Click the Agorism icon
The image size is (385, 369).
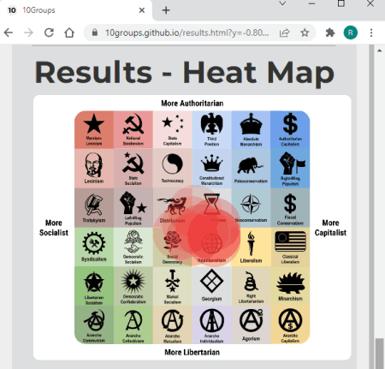coord(251,321)
